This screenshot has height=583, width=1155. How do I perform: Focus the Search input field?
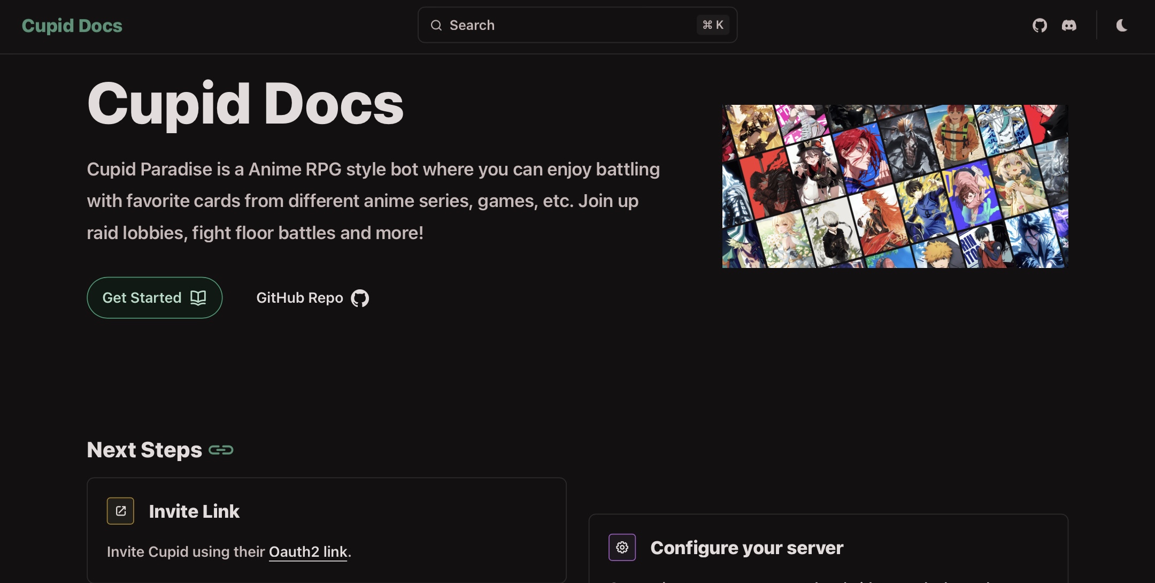(x=567, y=25)
